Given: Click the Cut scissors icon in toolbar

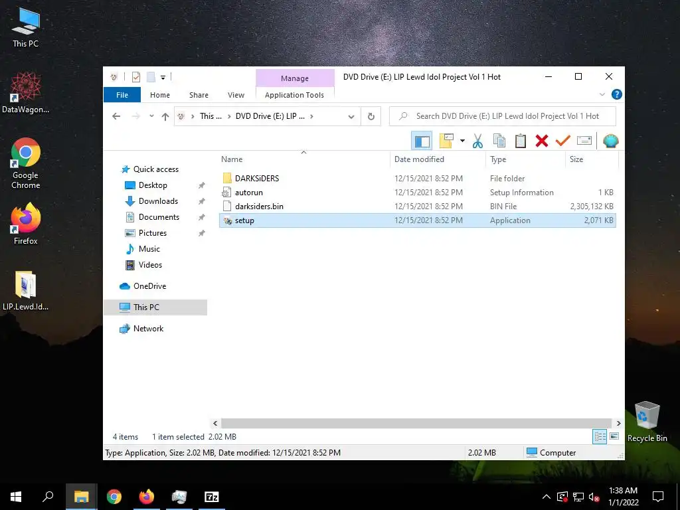Looking at the screenshot, I should [x=477, y=141].
